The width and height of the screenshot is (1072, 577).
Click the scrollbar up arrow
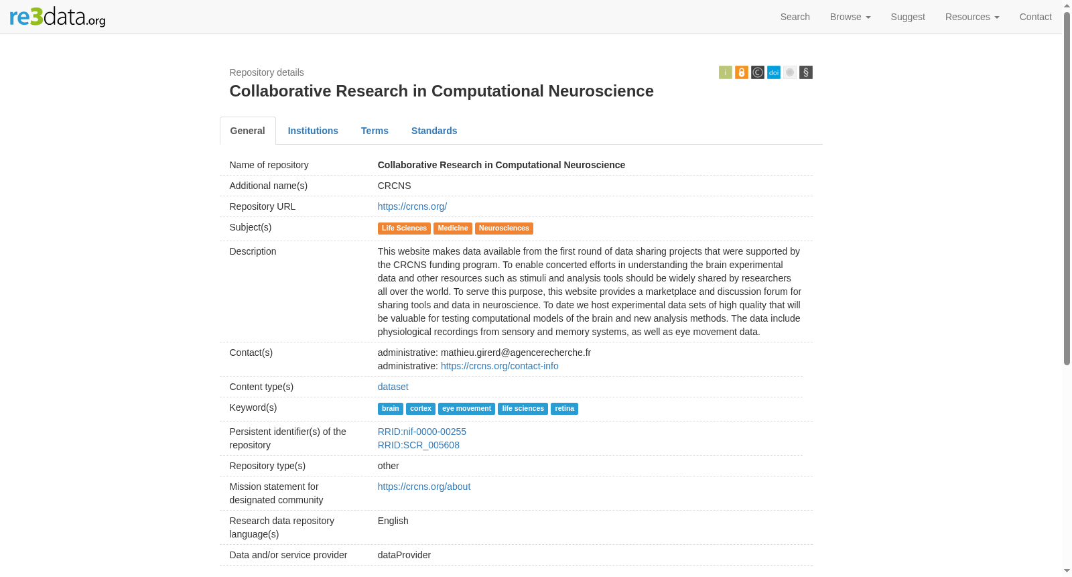point(1067,5)
